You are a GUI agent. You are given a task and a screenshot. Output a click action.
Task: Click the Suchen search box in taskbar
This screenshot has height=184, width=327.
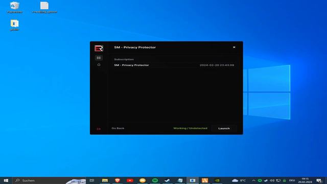[x=49, y=180]
